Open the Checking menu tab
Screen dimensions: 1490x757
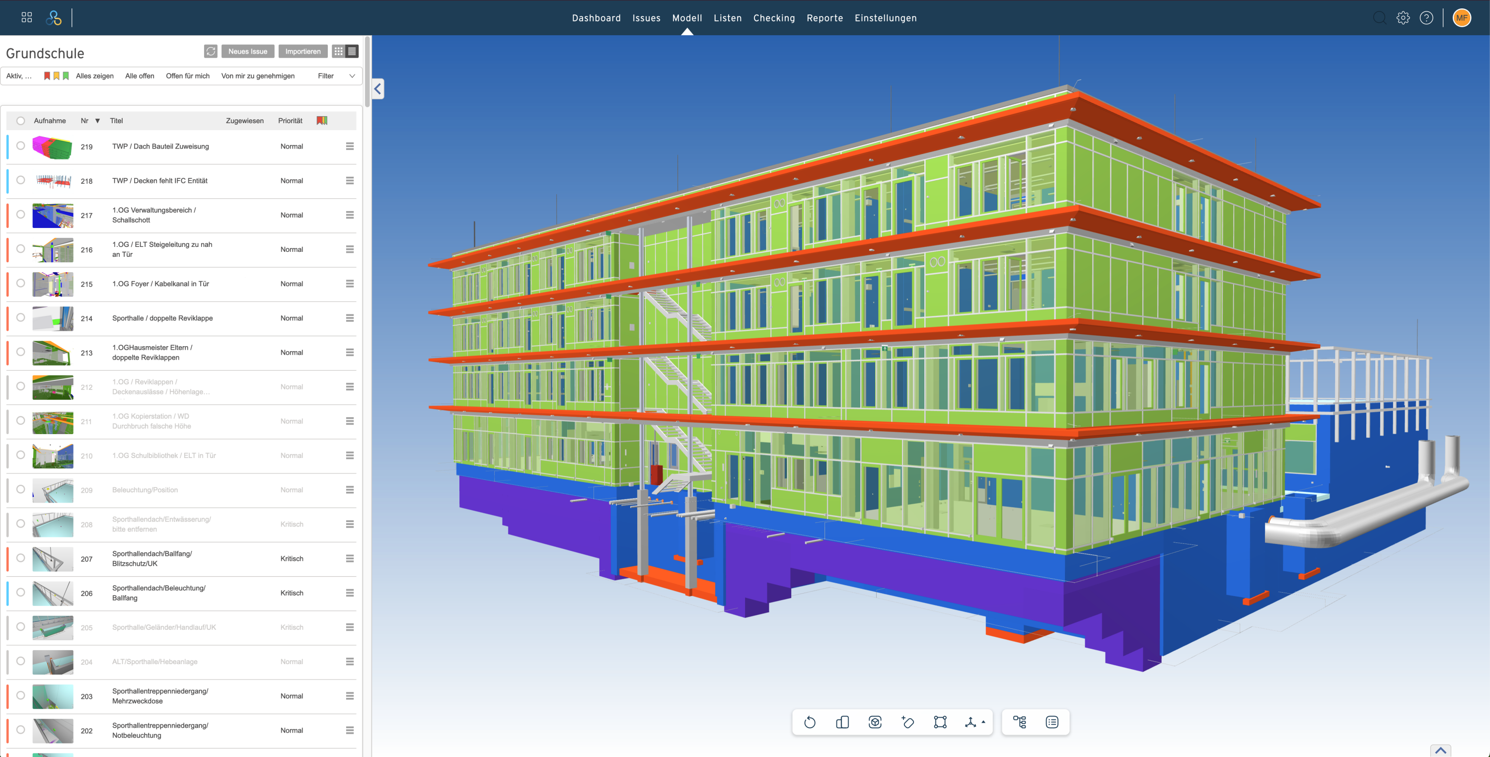coord(773,18)
